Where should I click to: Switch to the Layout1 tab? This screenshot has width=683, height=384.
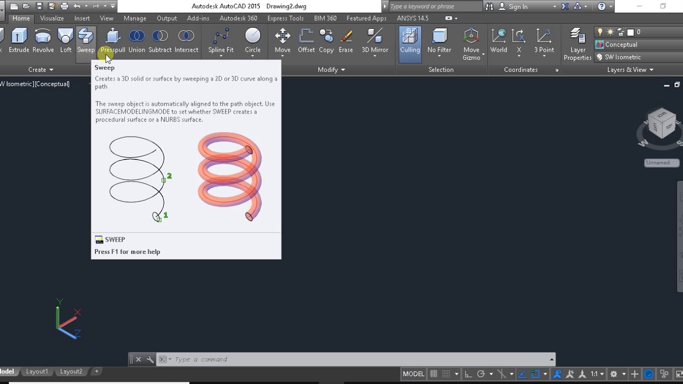tap(37, 371)
